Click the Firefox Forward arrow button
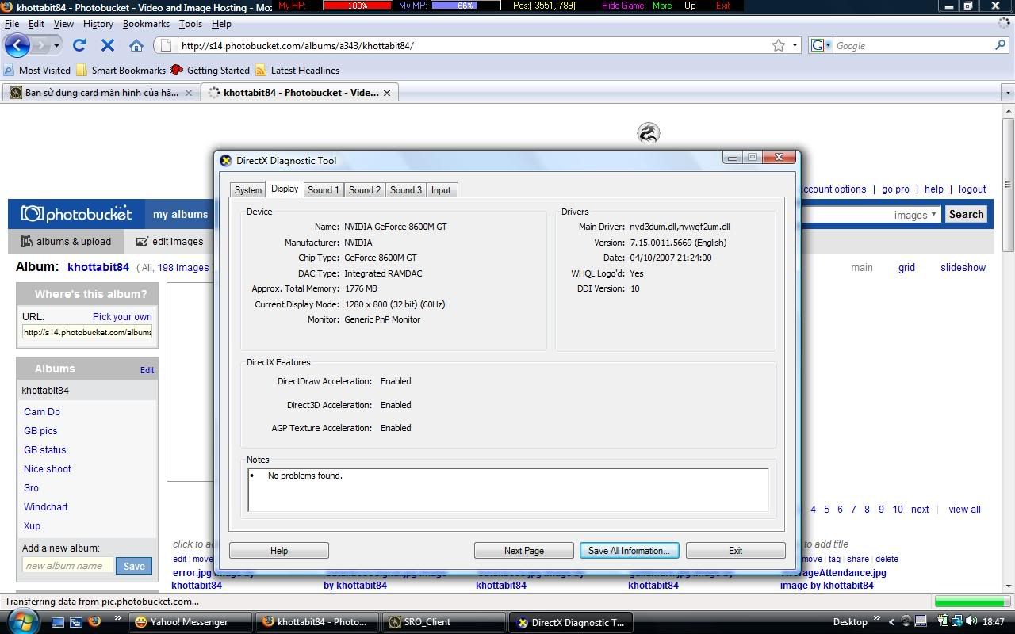This screenshot has height=634, width=1015. pyautogui.click(x=40, y=45)
